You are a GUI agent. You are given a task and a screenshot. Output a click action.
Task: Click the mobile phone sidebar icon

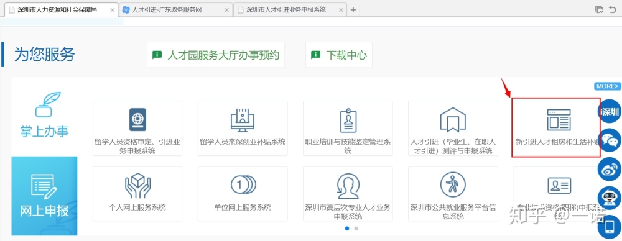[x=610, y=227]
